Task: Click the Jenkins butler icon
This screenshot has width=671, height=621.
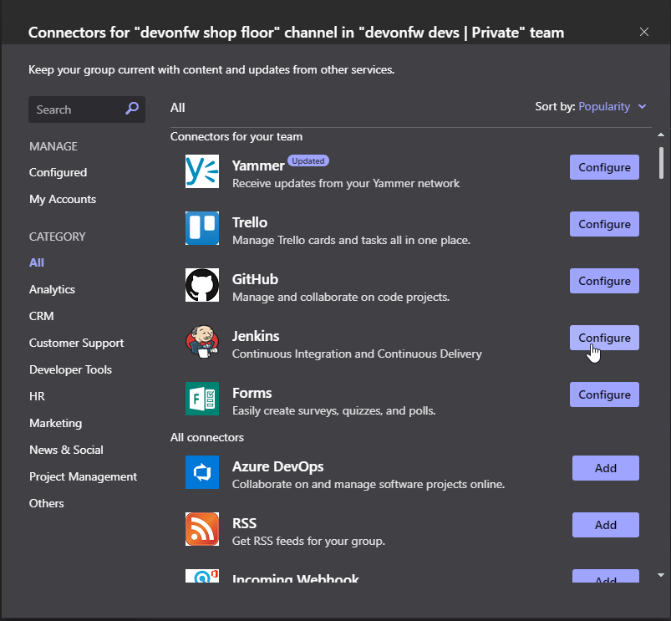Action: click(x=201, y=342)
